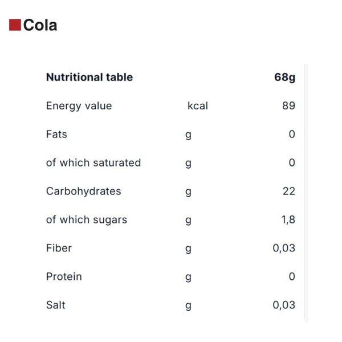Click the Carbohydrates row label
342x342 pixels.
coord(84,192)
